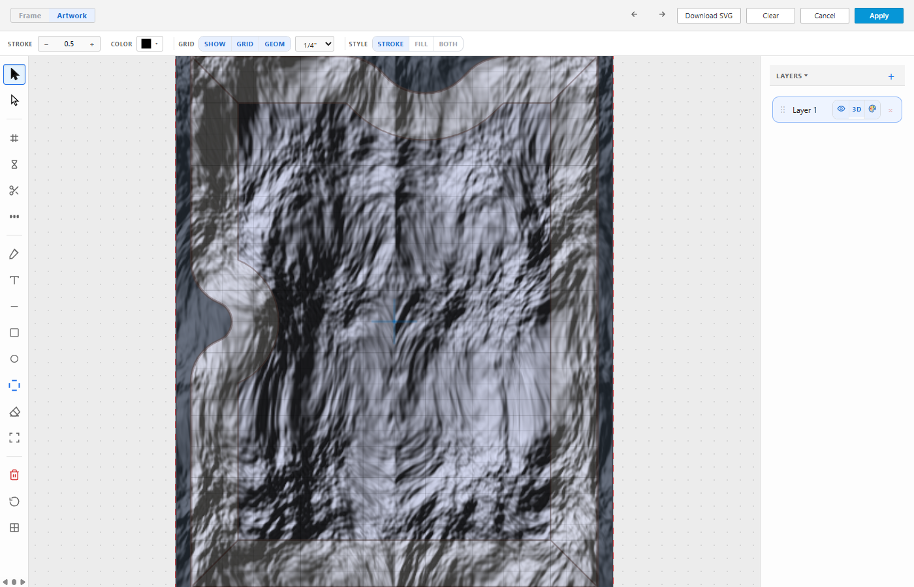Select the eraser tool

[x=14, y=412]
